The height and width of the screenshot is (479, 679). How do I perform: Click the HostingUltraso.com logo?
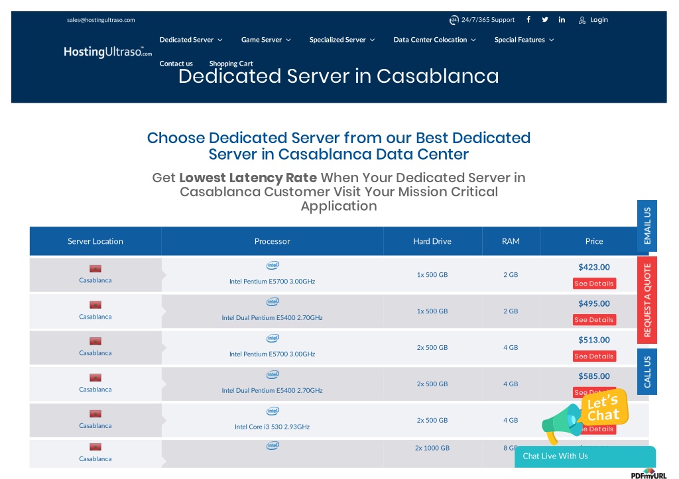tap(108, 52)
